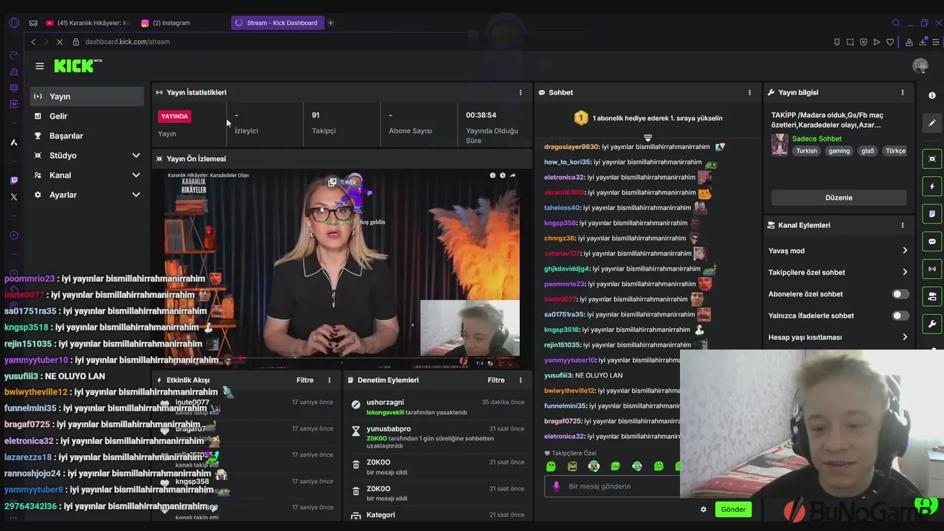Open Yavaş mod settings
Screen dimensions: 944x531
(839, 251)
